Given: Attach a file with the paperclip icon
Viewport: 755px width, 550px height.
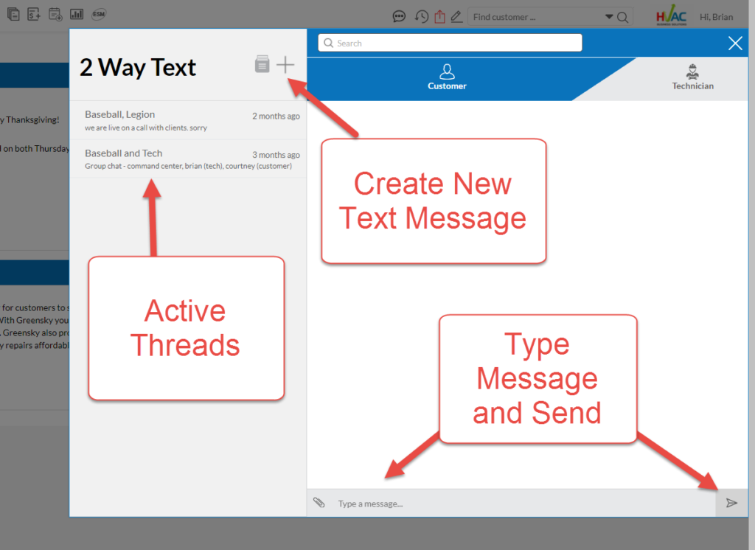Looking at the screenshot, I should [x=319, y=502].
